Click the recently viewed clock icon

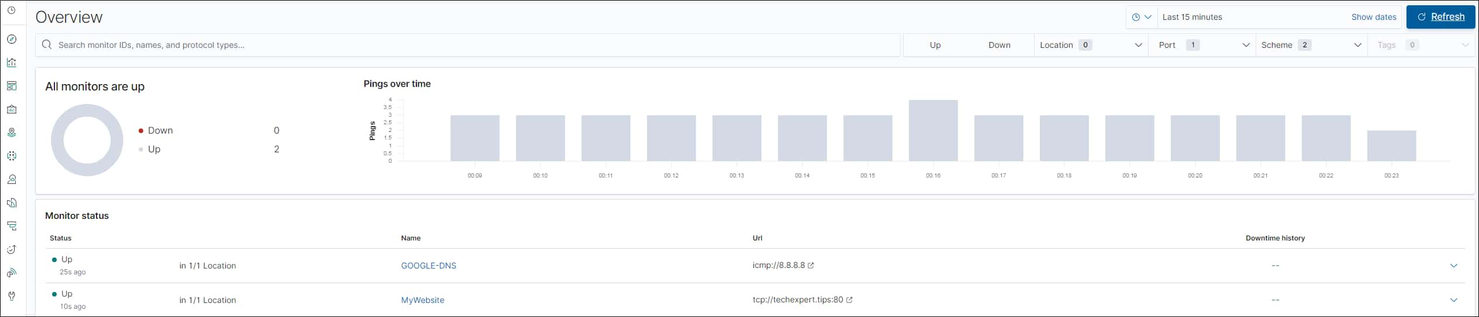(x=12, y=11)
